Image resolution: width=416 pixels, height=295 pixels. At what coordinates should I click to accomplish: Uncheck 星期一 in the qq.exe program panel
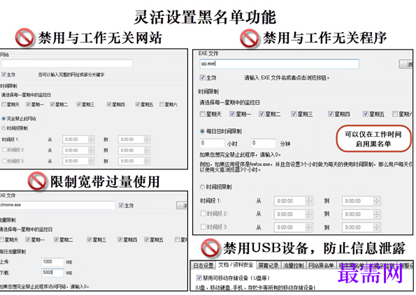(x=232, y=114)
